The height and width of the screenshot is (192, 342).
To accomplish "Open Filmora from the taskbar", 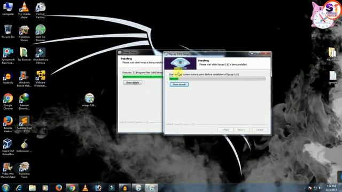I will [112, 188].
